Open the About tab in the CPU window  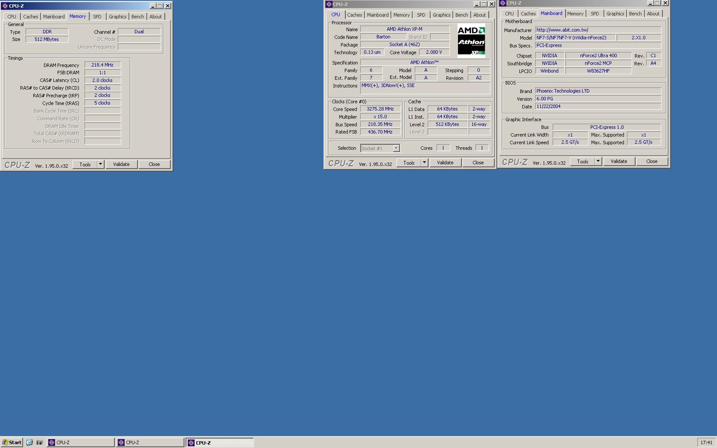[x=479, y=15]
